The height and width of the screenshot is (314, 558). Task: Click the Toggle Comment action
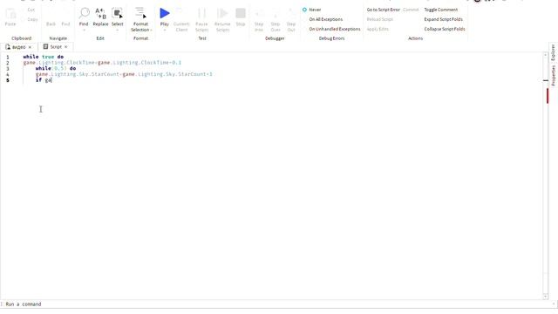click(441, 10)
